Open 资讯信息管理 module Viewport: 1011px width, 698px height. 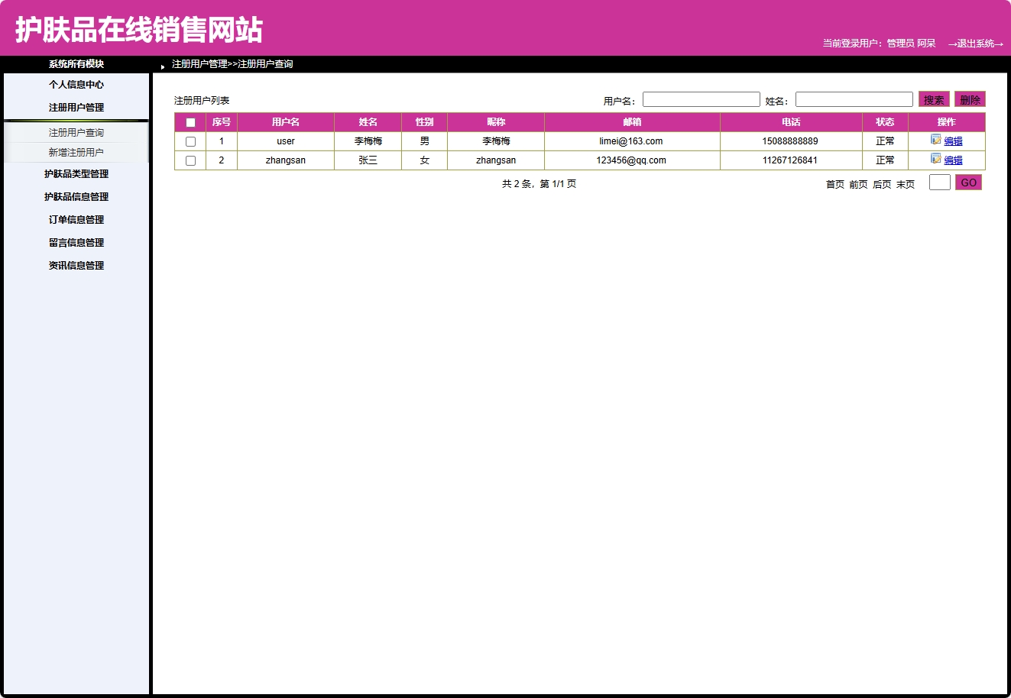pyautogui.click(x=76, y=265)
